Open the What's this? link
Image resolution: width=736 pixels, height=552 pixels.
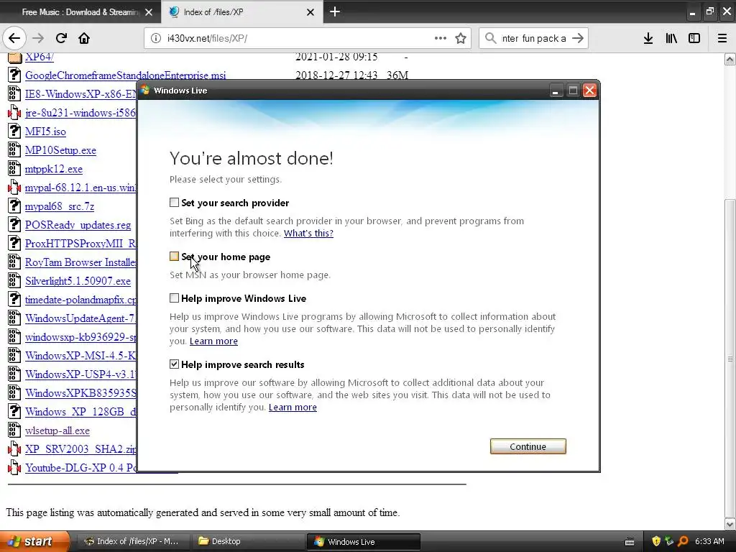click(x=308, y=234)
